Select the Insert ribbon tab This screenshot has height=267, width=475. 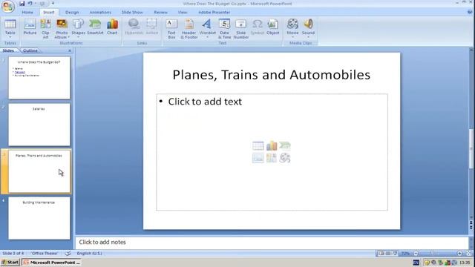point(49,12)
